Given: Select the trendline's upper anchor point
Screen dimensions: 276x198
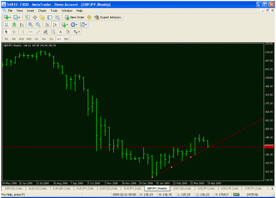Looking at the screenshot, I should (191, 157).
